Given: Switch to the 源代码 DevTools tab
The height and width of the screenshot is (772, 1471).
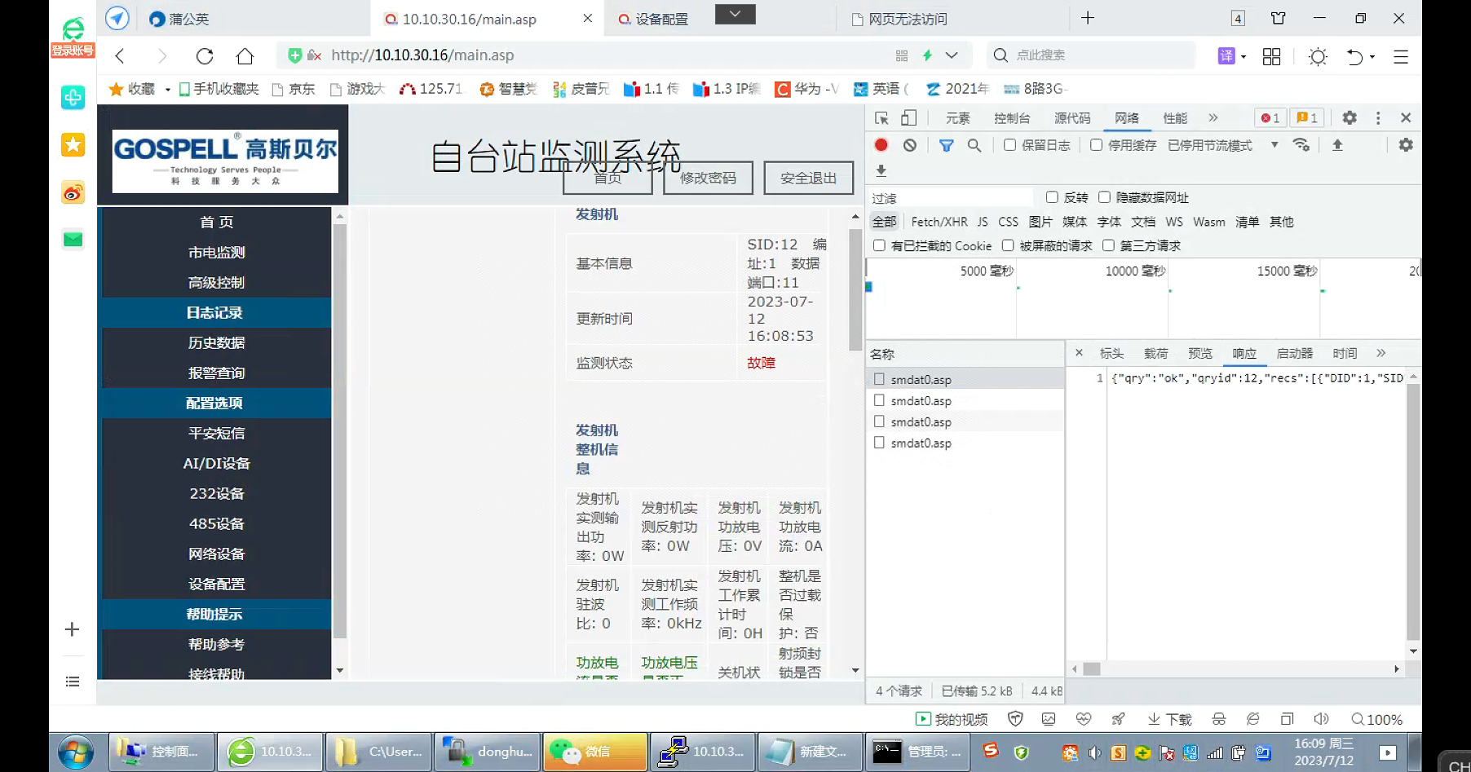Looking at the screenshot, I should [1072, 118].
